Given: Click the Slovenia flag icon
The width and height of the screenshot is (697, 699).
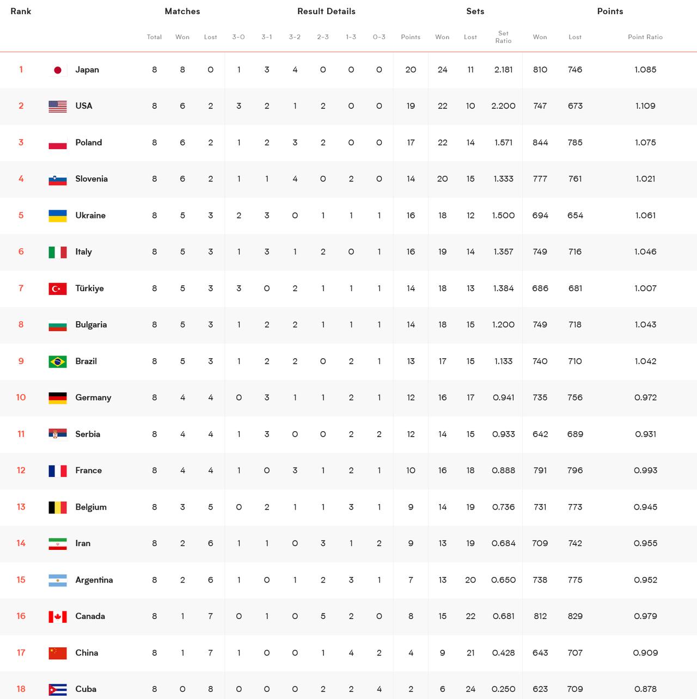Looking at the screenshot, I should coord(58,179).
